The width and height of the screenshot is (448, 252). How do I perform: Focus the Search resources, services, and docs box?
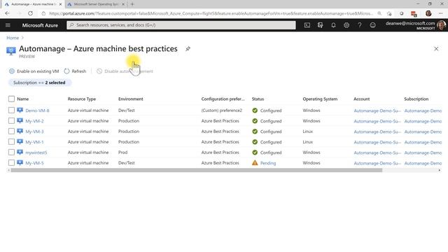(x=181, y=25)
